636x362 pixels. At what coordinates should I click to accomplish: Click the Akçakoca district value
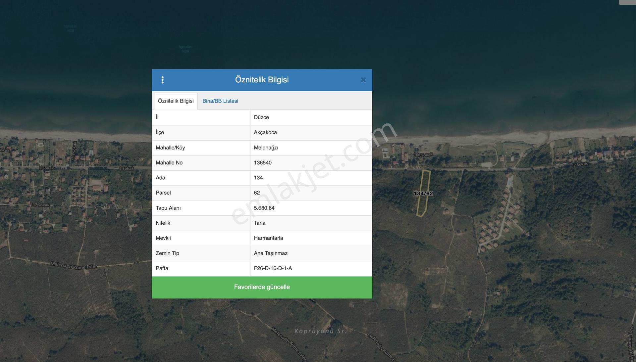coord(265,132)
